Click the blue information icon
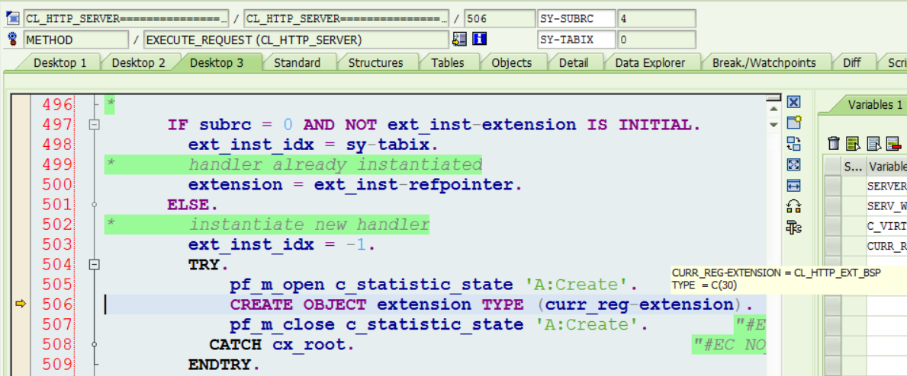Image resolution: width=907 pixels, height=376 pixels. coord(480,40)
